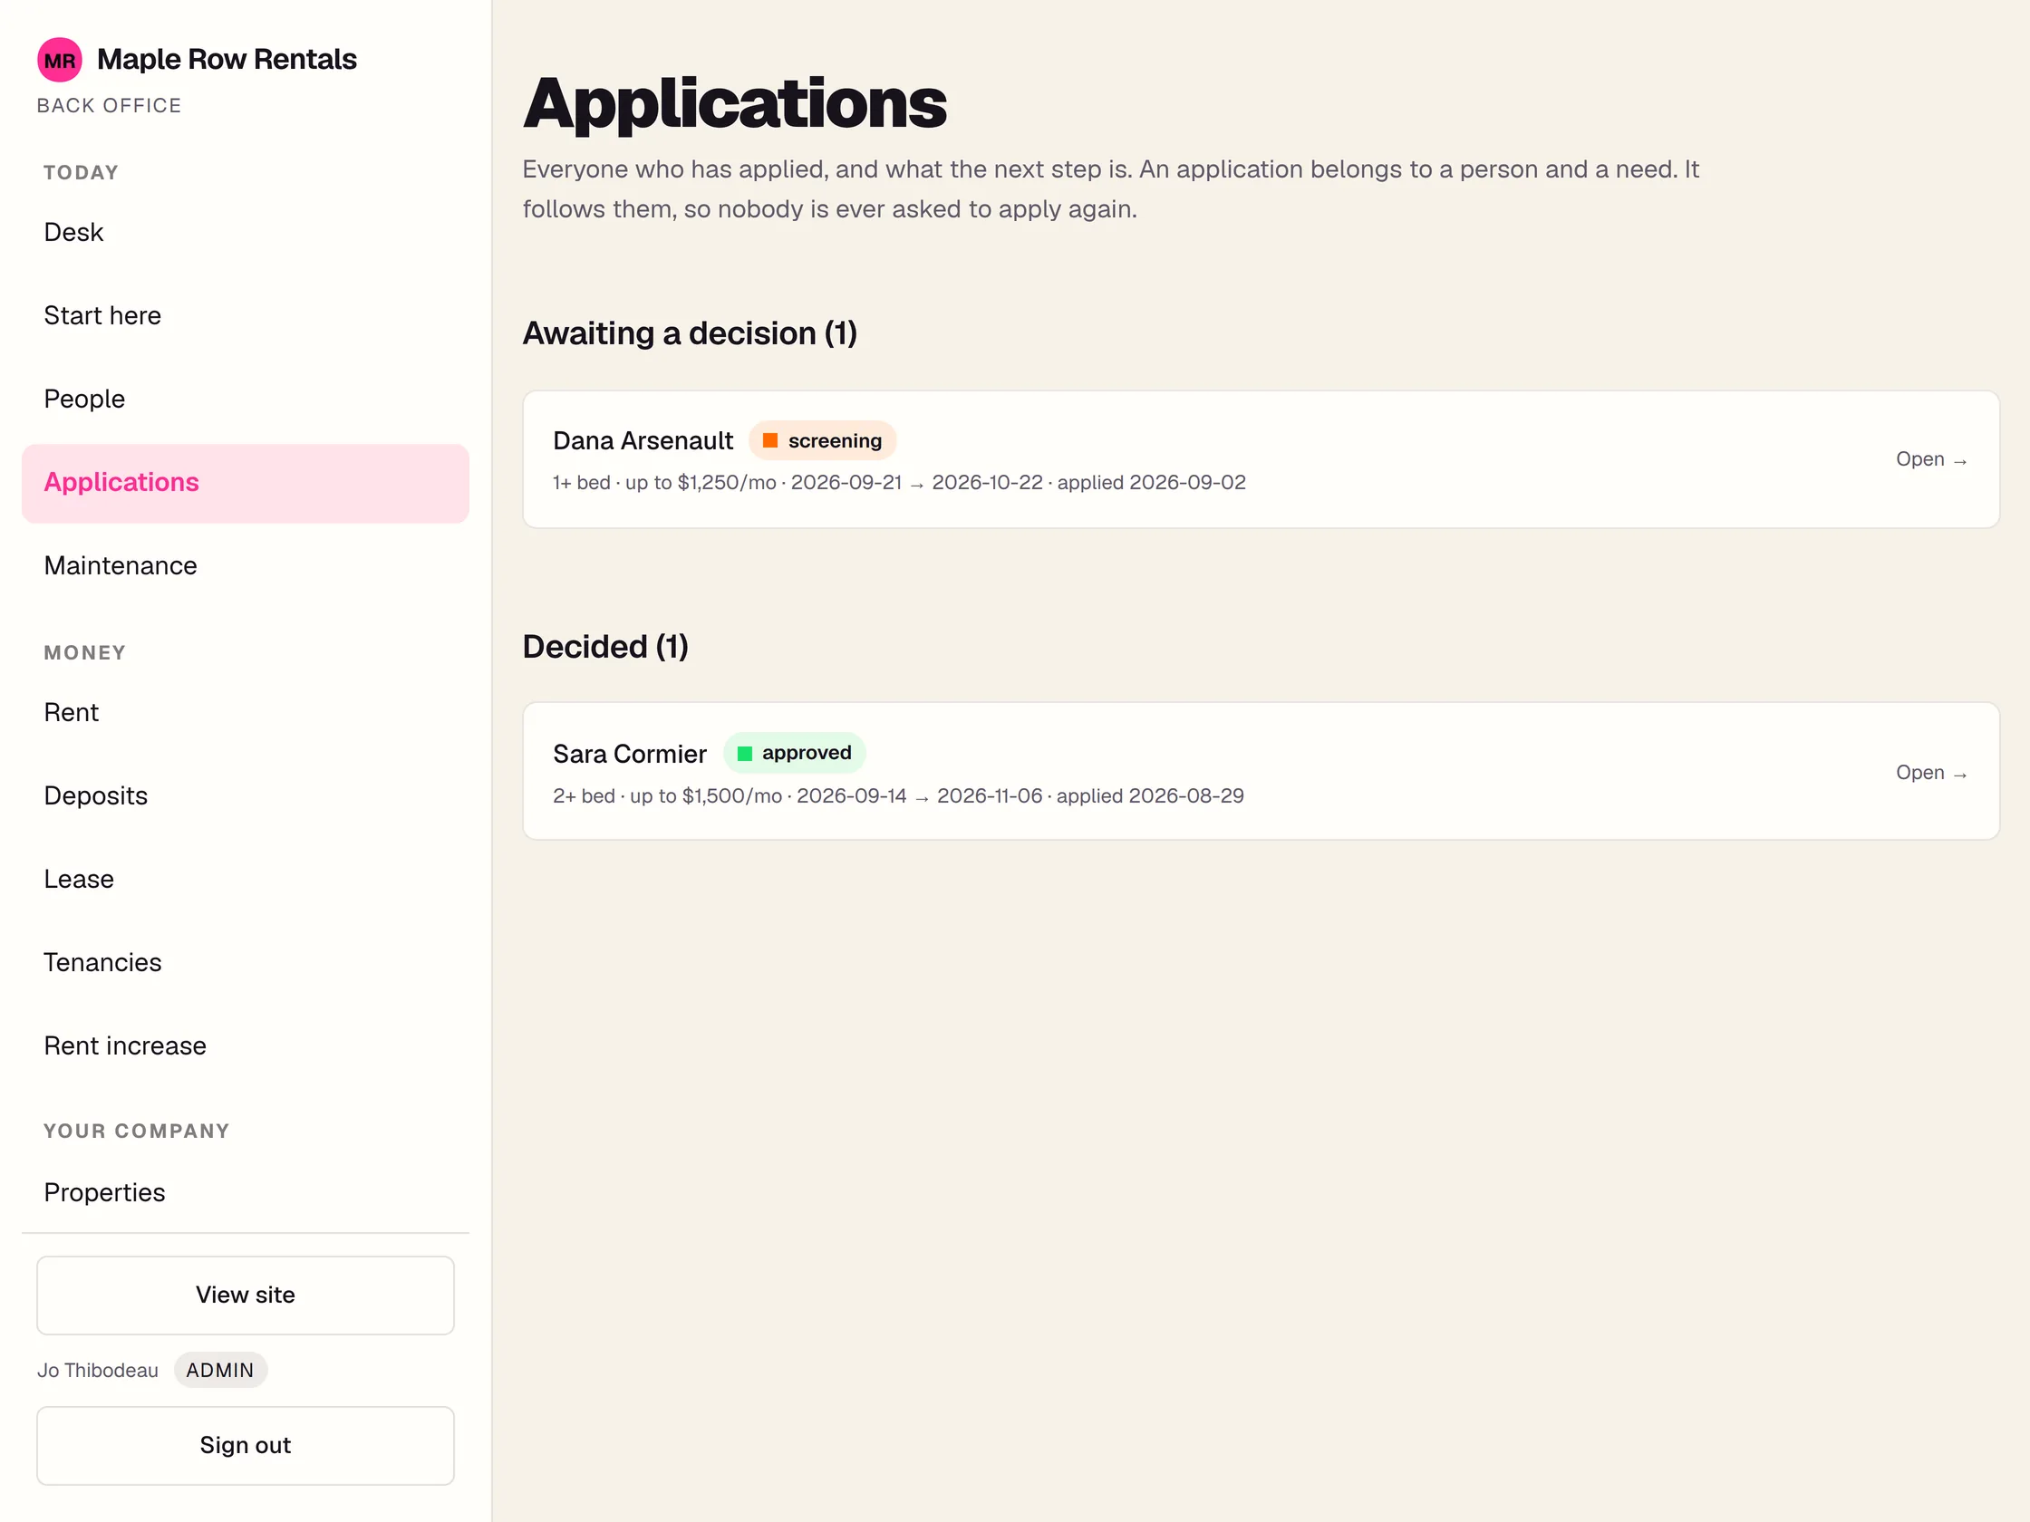Navigate to Rent
The height and width of the screenshot is (1522, 2030).
click(x=245, y=713)
